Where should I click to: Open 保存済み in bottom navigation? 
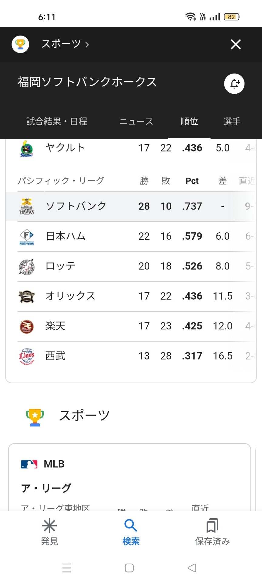click(x=212, y=532)
